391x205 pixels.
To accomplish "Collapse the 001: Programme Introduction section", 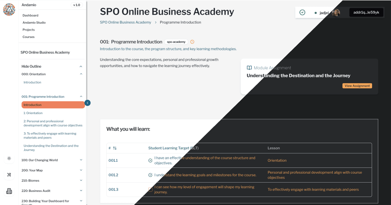I will point(81,97).
